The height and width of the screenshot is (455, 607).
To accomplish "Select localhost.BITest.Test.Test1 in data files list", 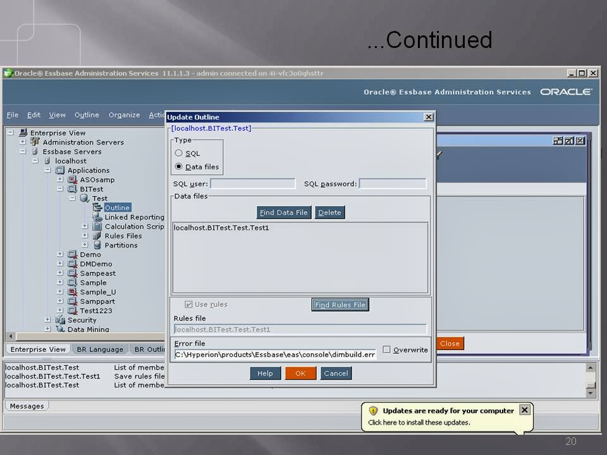I will pos(221,227).
